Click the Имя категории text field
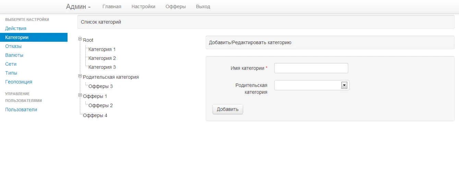Screen dimensions: 459x193 click(x=311, y=68)
